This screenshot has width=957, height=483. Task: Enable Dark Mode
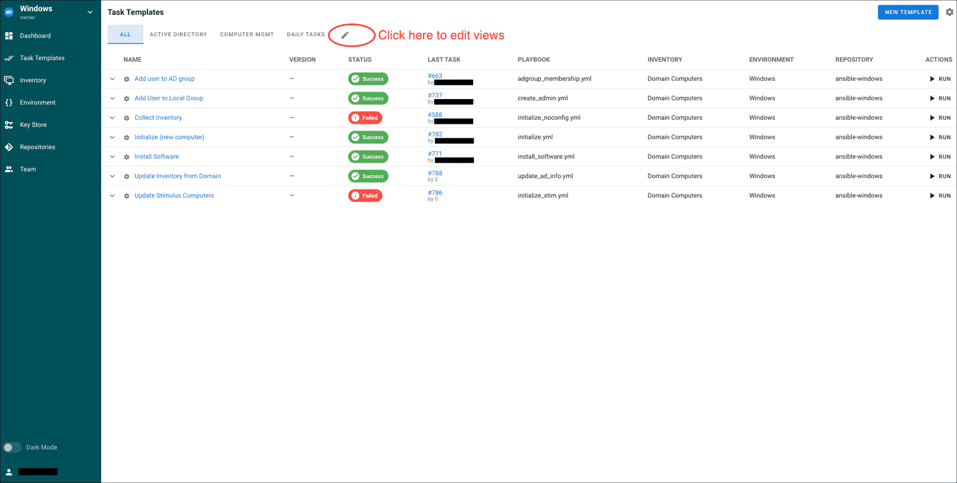pyautogui.click(x=11, y=447)
